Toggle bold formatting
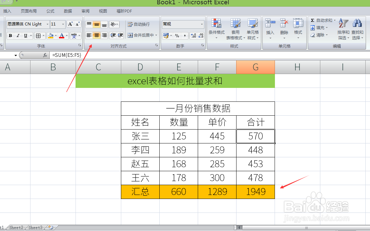370x231 pixels. coord(10,35)
